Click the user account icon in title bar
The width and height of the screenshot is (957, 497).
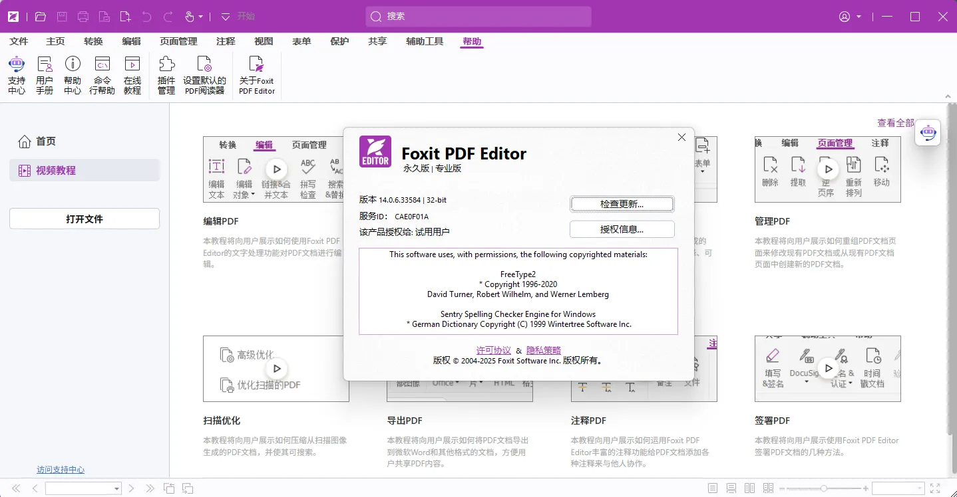pyautogui.click(x=845, y=17)
